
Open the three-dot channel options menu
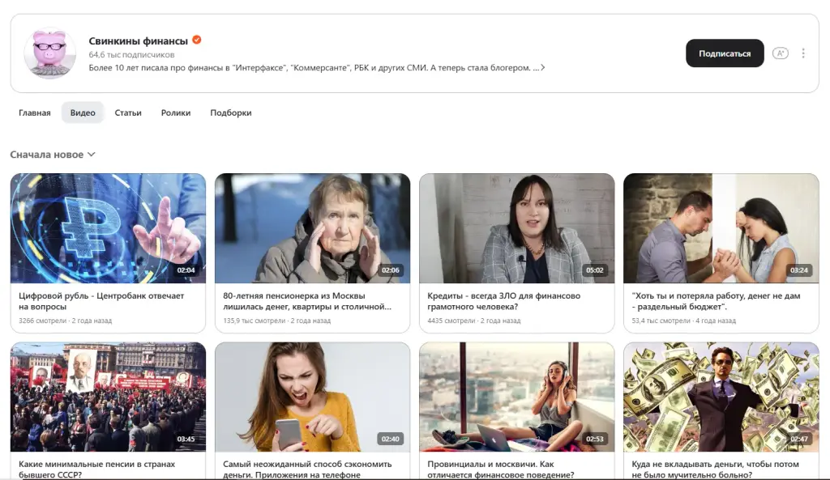tap(803, 53)
